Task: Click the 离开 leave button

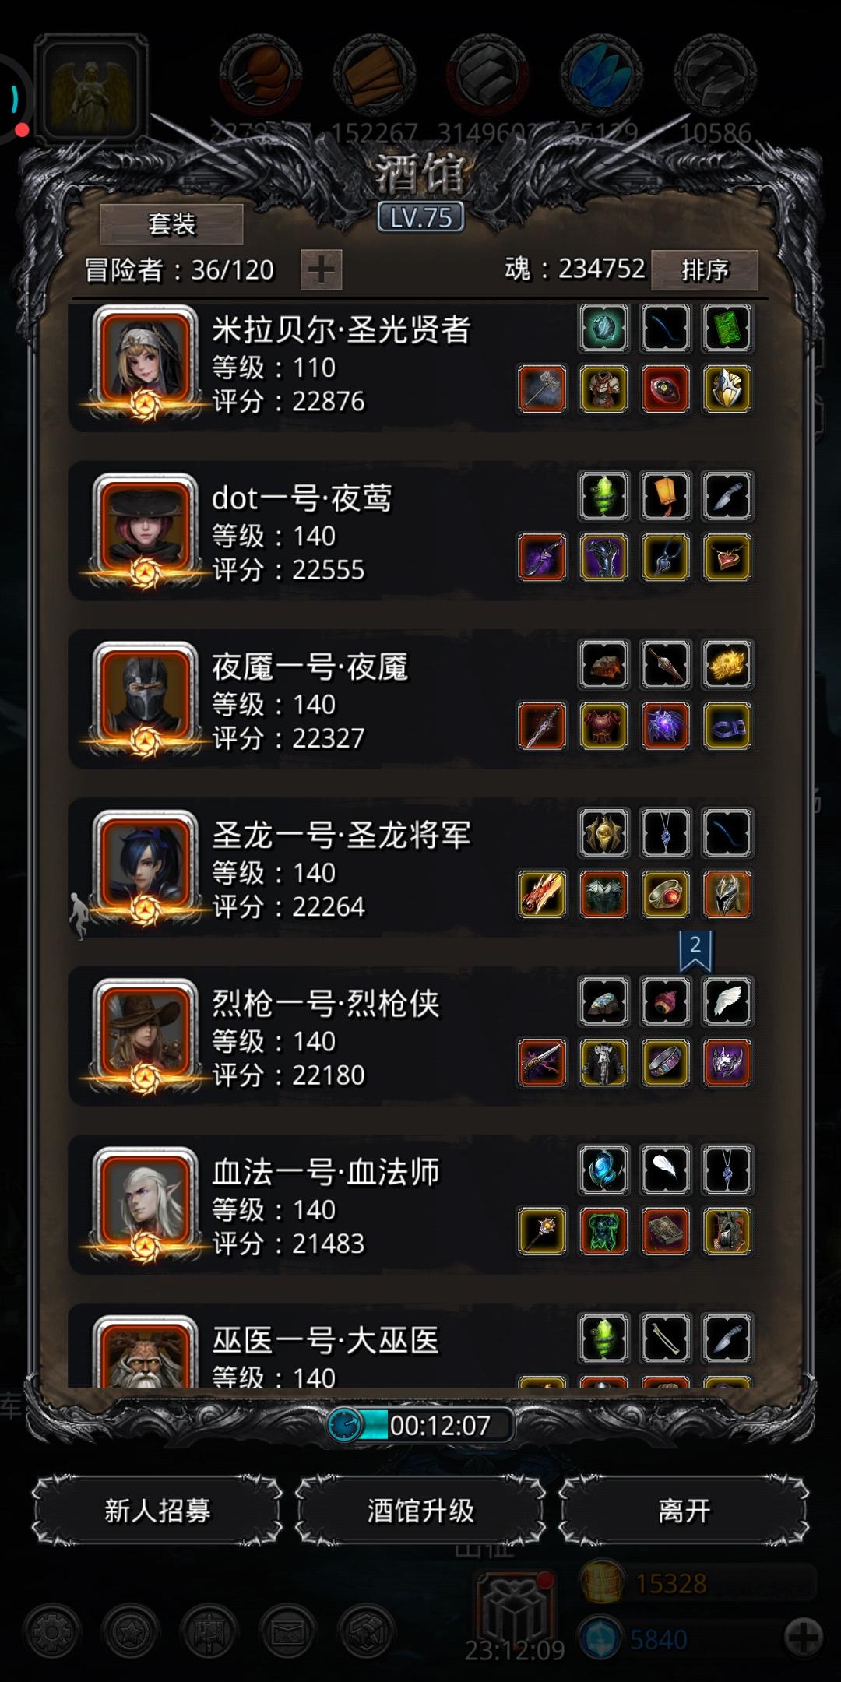Action: pyautogui.click(x=684, y=1510)
